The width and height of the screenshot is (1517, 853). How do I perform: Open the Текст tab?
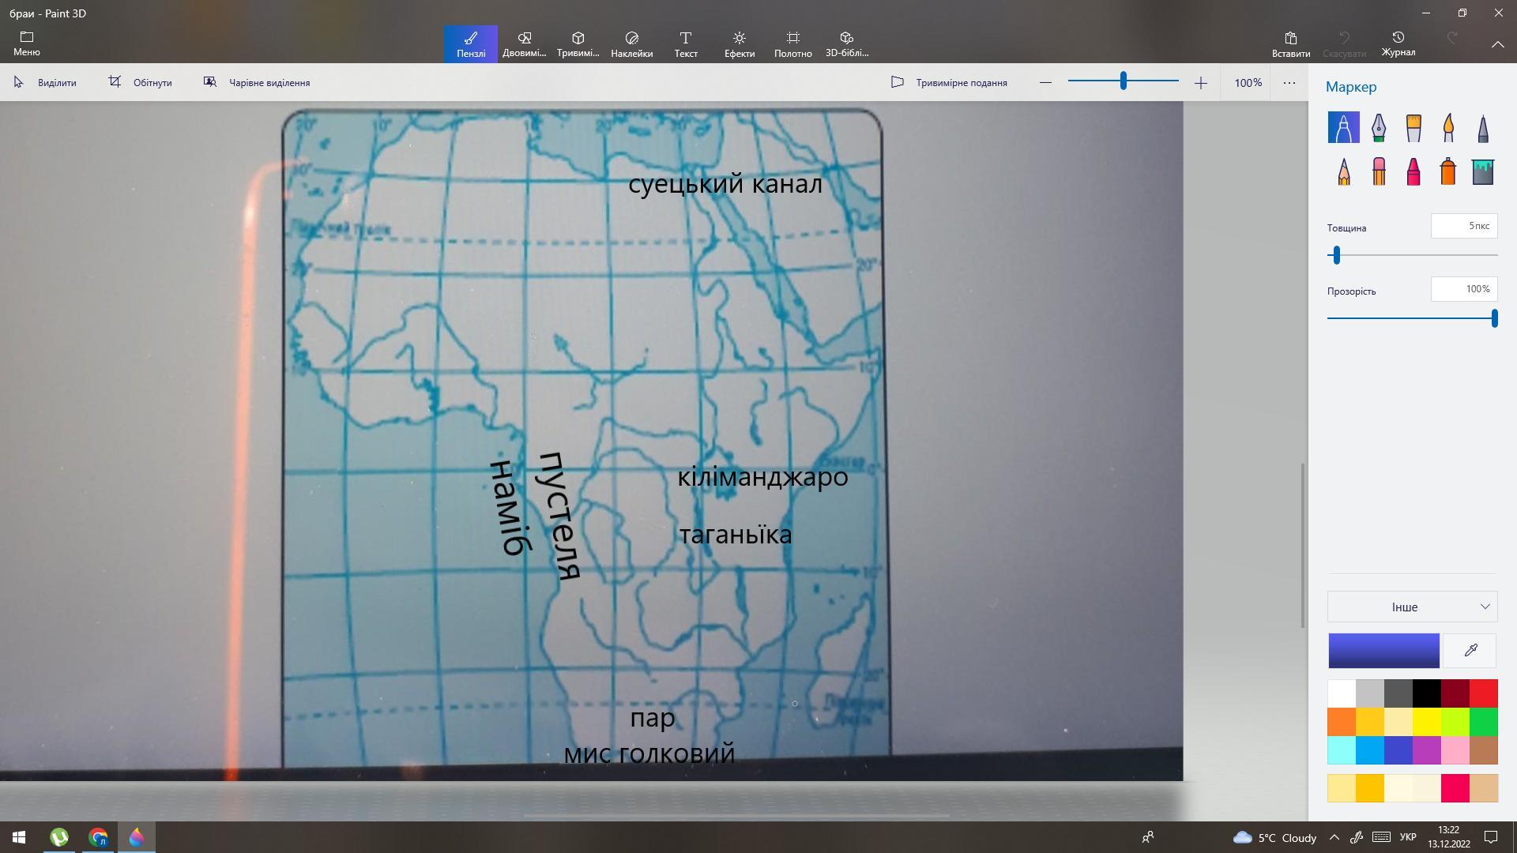pos(685,44)
